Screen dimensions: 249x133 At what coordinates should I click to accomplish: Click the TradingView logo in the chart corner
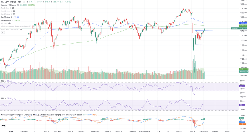(x=3, y=126)
